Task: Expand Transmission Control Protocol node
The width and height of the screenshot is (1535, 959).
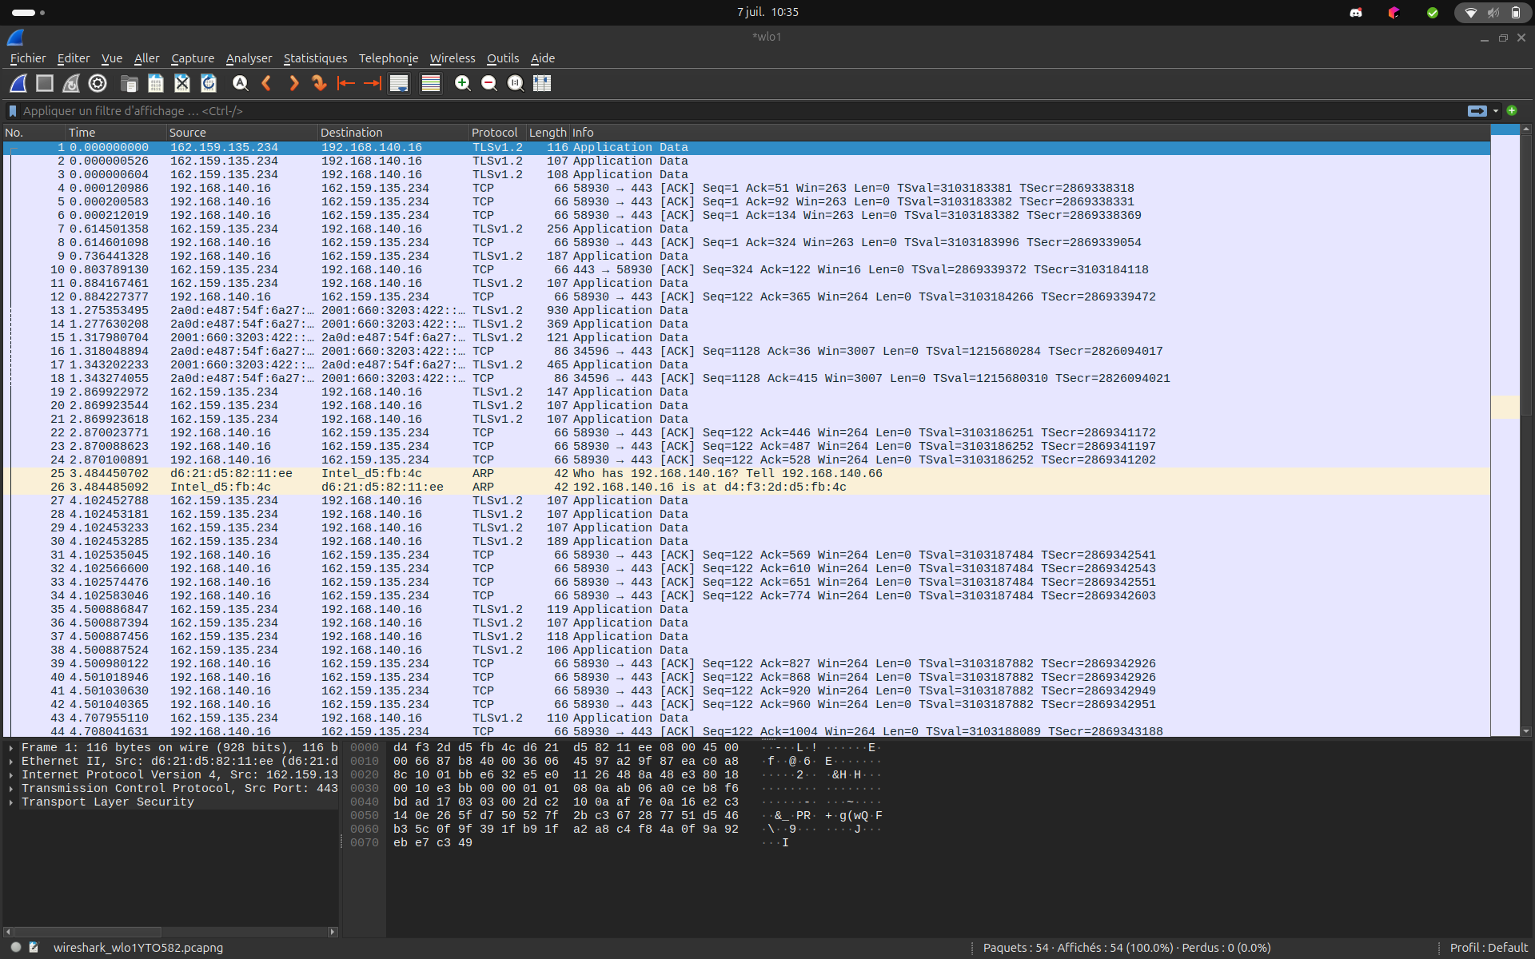Action: tap(11, 789)
